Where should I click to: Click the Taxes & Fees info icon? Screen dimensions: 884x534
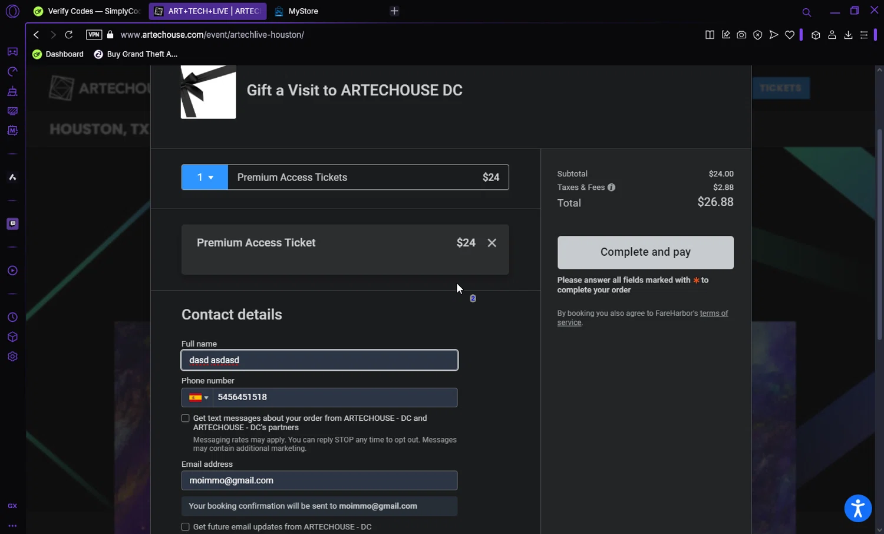(x=611, y=187)
